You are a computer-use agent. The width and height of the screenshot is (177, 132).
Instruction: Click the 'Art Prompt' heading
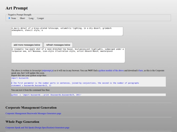tap(17, 8)
